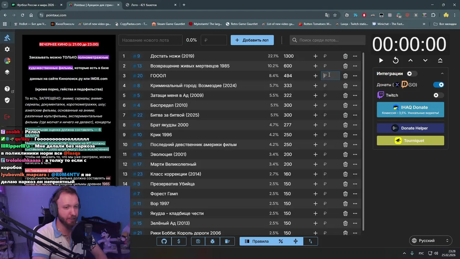The width and height of the screenshot is (460, 259).
Task: Open the shield icon in left sidebar
Action: point(7,100)
